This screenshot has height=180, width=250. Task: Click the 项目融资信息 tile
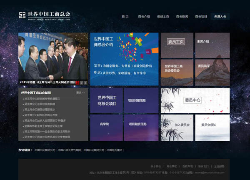click(x=141, y=128)
